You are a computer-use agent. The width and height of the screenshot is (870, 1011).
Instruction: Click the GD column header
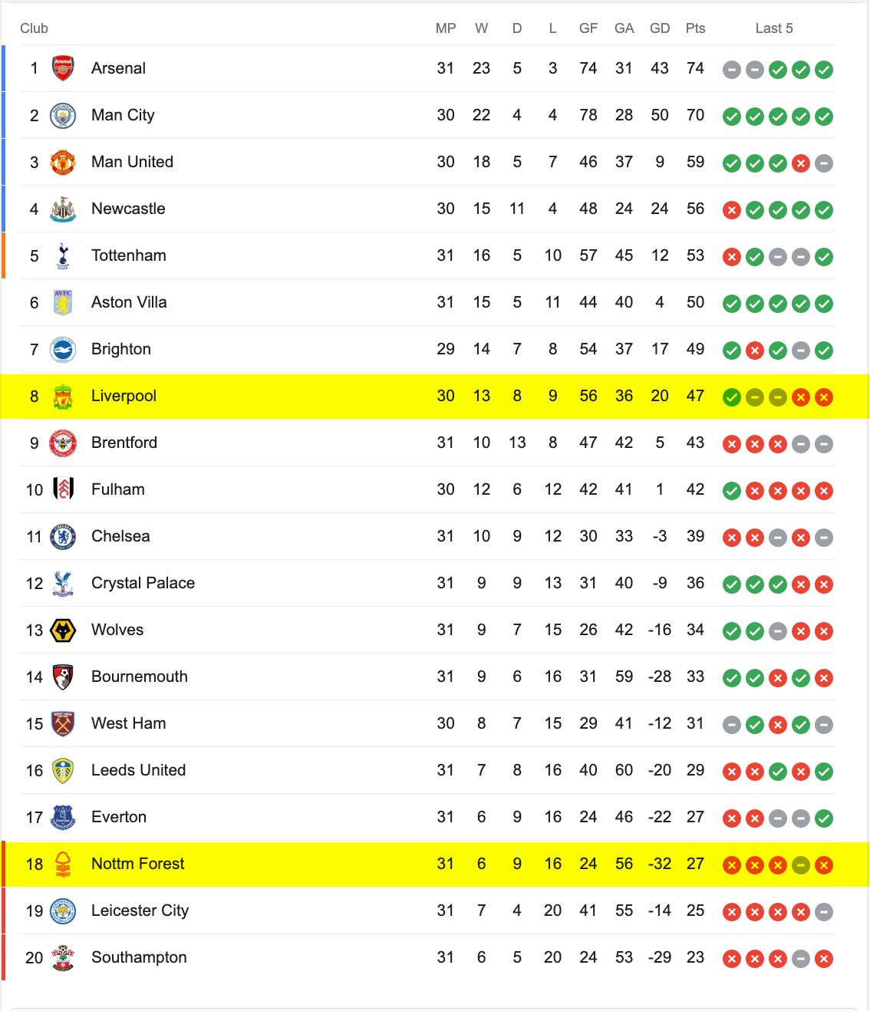(660, 28)
